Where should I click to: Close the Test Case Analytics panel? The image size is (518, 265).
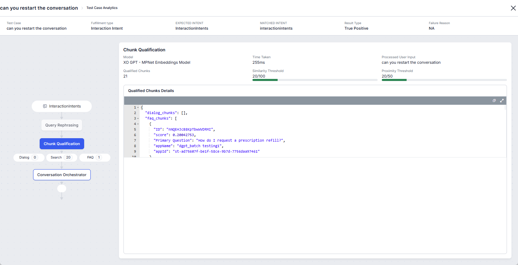coord(513,8)
